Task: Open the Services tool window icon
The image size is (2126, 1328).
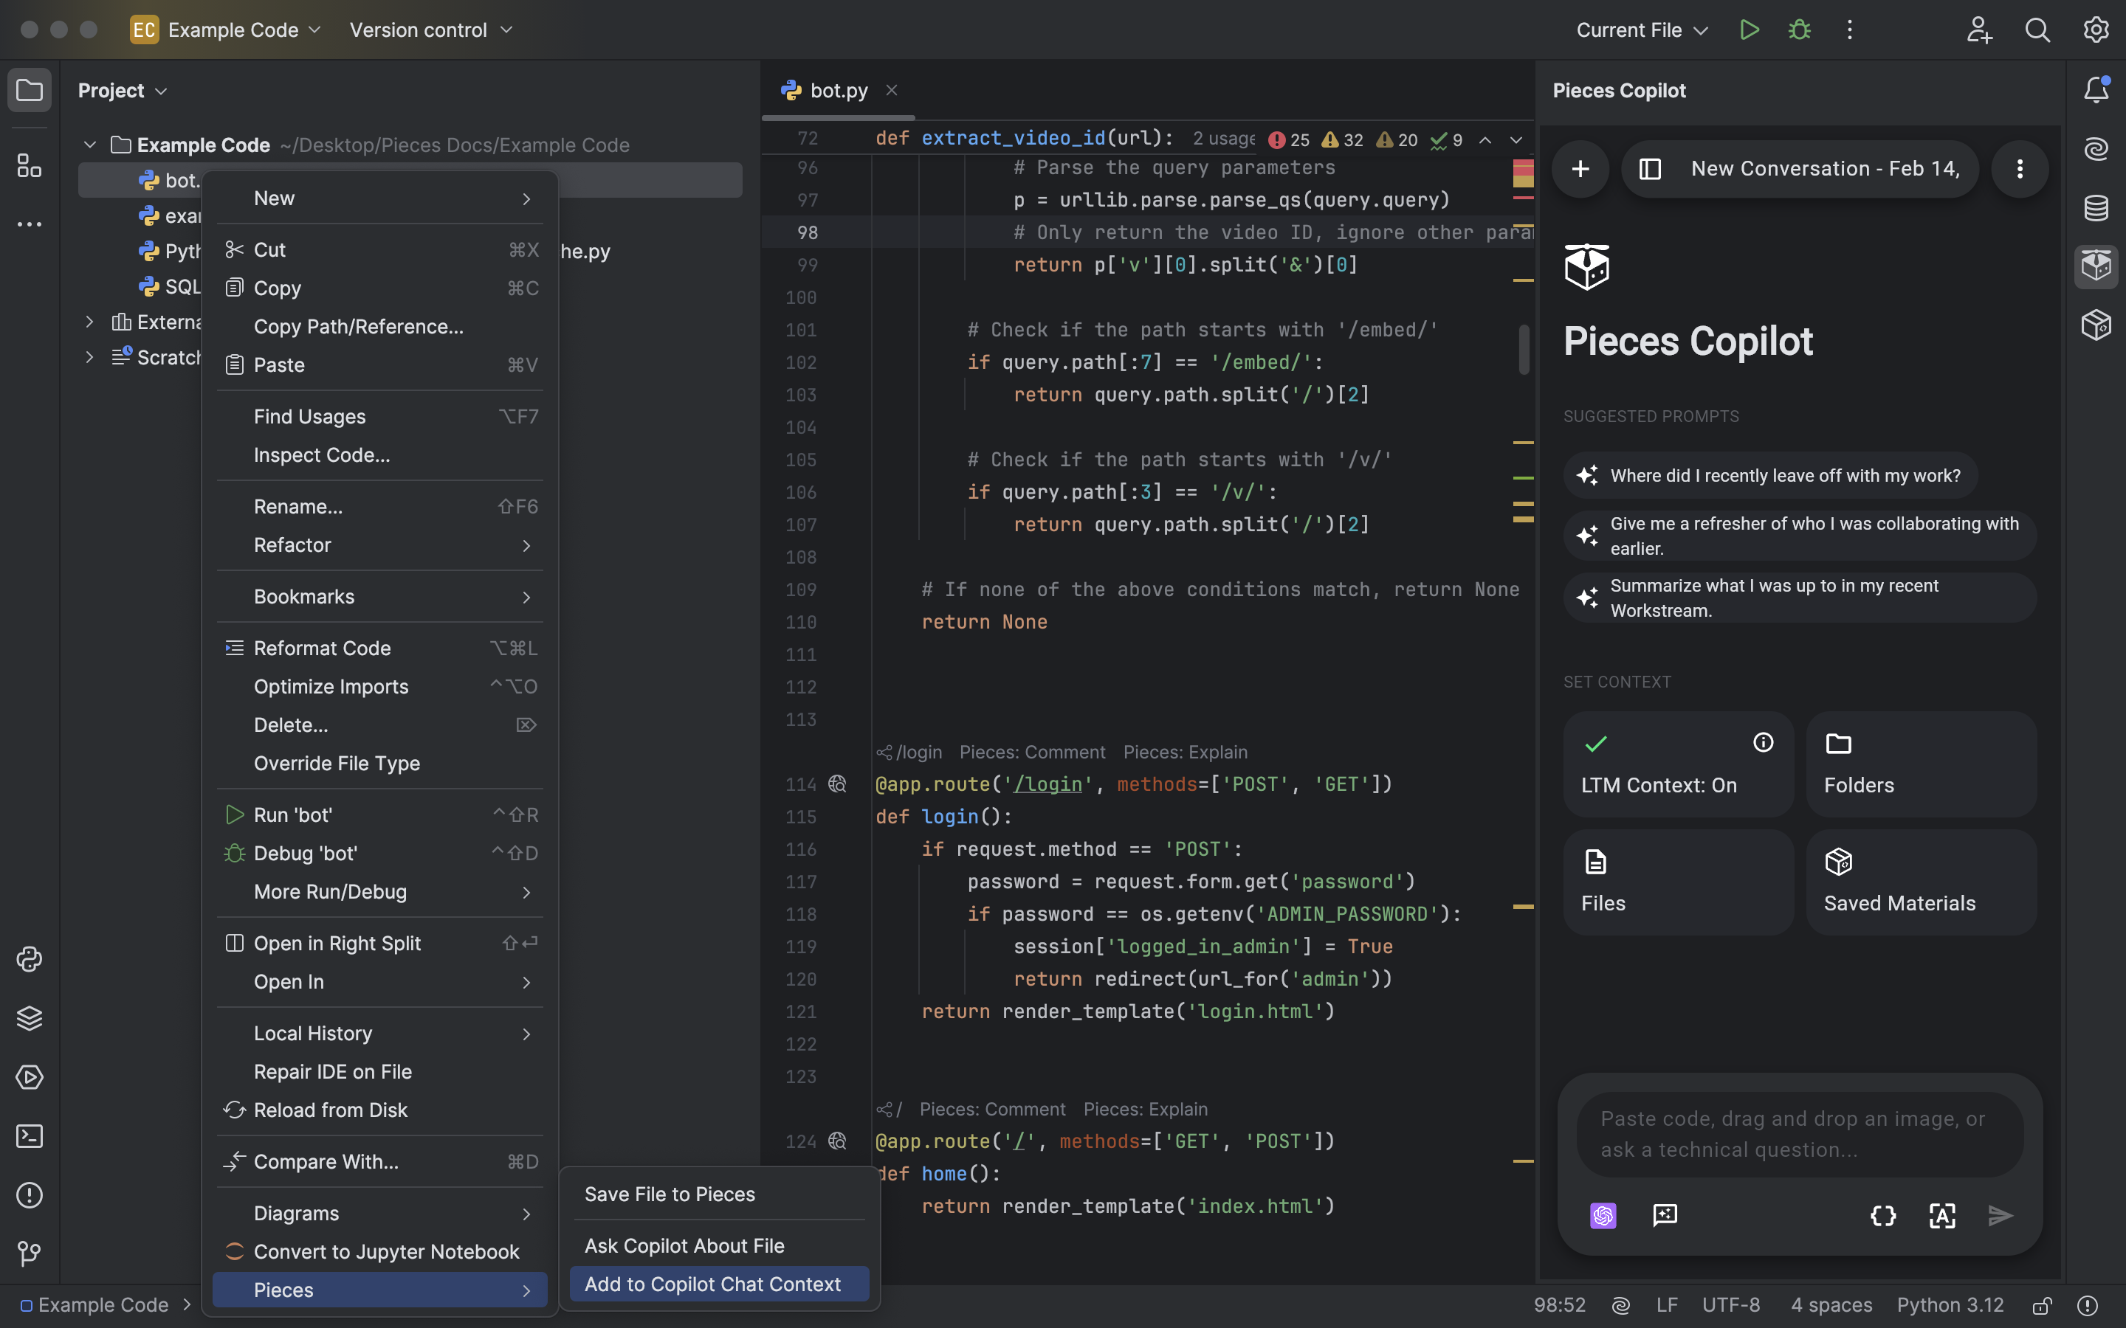Action: pyautogui.click(x=29, y=1077)
